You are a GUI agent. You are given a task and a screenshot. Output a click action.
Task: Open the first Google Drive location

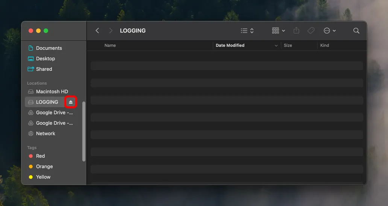55,113
